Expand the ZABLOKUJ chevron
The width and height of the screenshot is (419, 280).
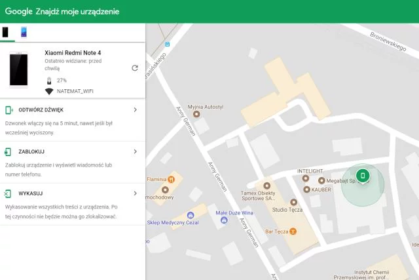pyautogui.click(x=136, y=151)
